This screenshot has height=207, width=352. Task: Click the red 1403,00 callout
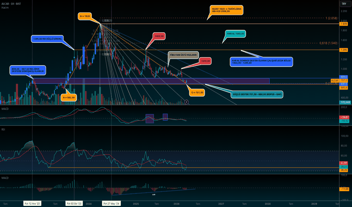[159, 36]
